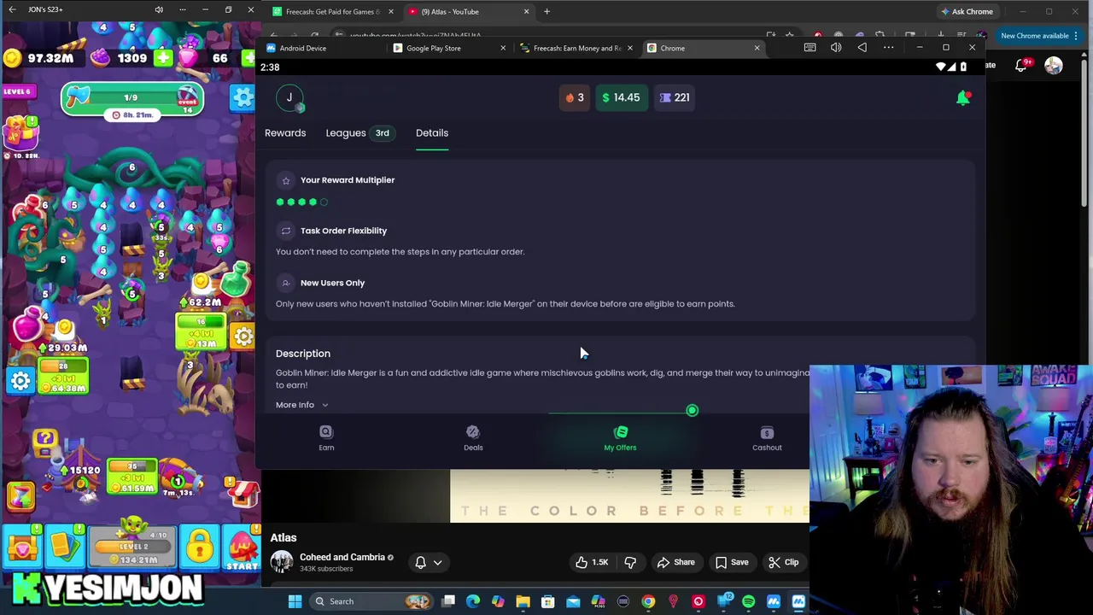Save the Atlas video to playlist

pyautogui.click(x=732, y=562)
